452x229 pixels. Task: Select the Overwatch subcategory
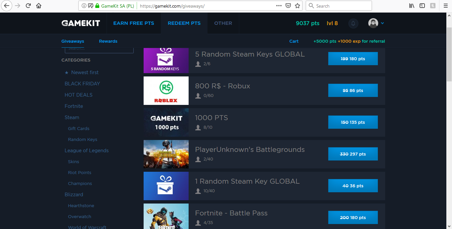coord(80,217)
